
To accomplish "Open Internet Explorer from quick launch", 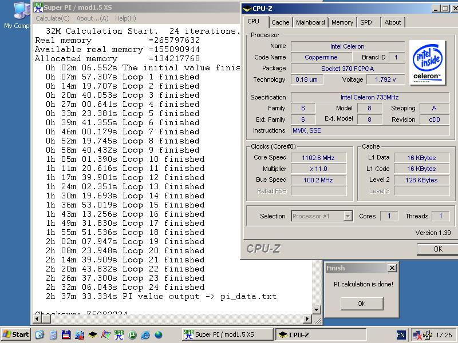I will (x=145, y=335).
